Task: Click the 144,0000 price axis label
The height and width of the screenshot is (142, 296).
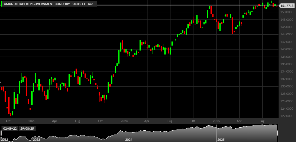Action: pyautogui.click(x=287, y=35)
